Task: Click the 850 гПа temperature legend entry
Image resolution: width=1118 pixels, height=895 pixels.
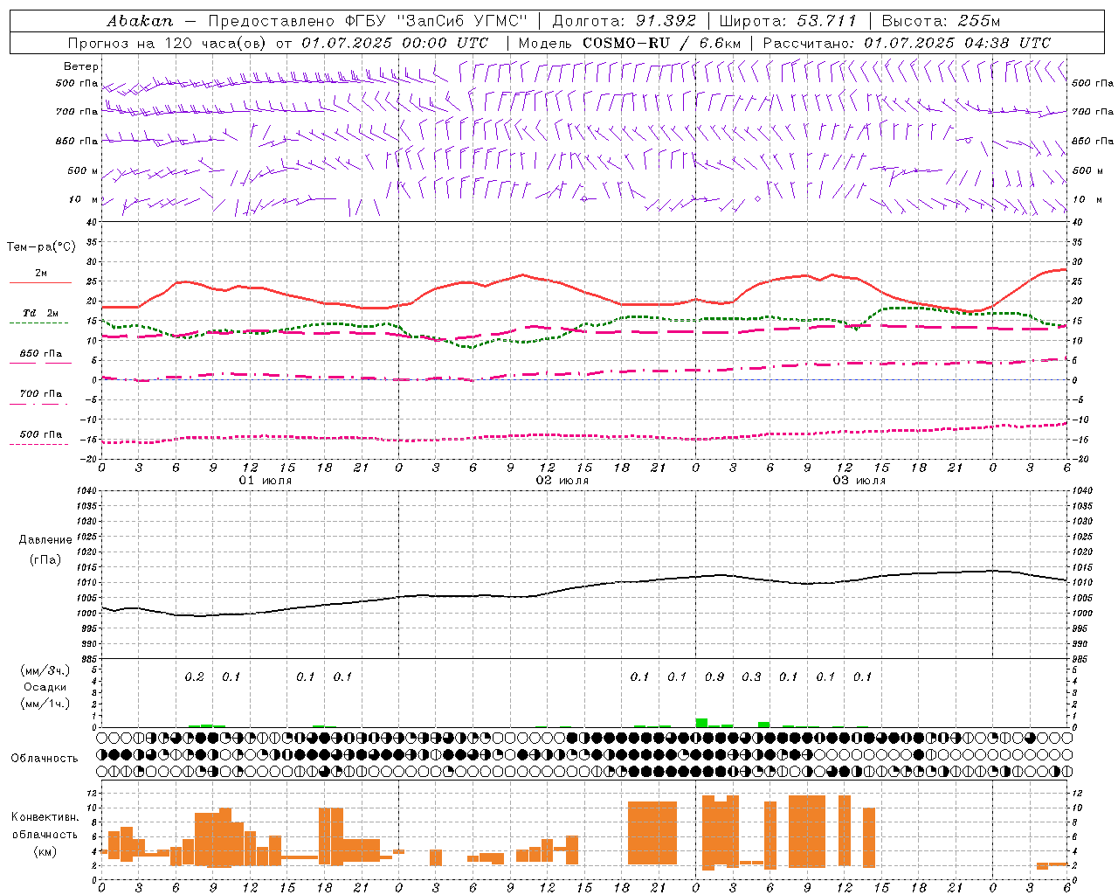Action: point(41,354)
